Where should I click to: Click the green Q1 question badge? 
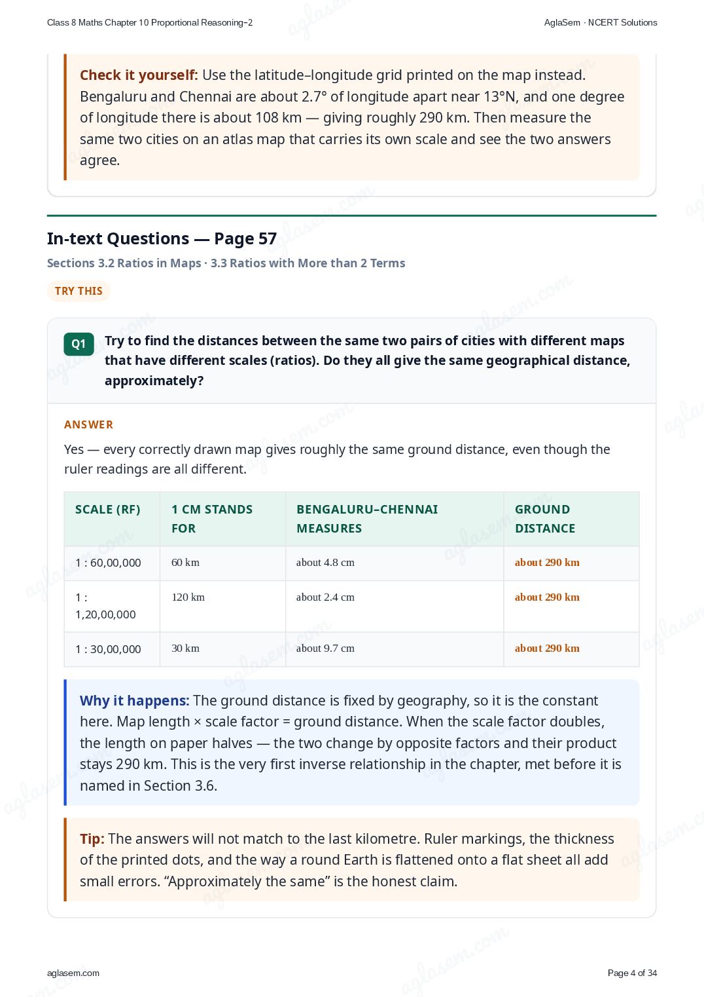click(79, 344)
